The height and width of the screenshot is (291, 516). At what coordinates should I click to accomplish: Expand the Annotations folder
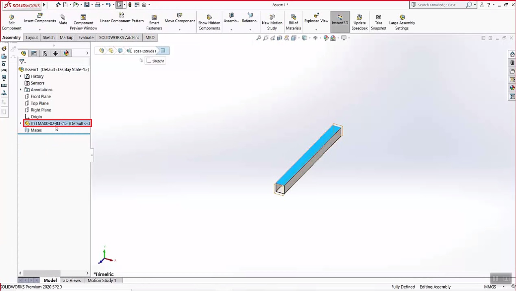[x=20, y=90]
